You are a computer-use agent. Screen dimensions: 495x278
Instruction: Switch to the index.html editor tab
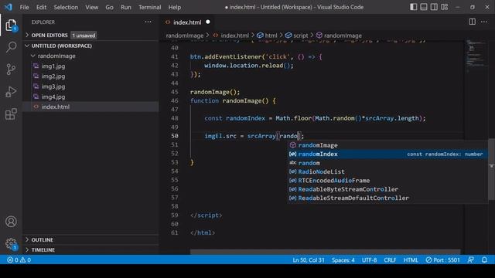187,22
